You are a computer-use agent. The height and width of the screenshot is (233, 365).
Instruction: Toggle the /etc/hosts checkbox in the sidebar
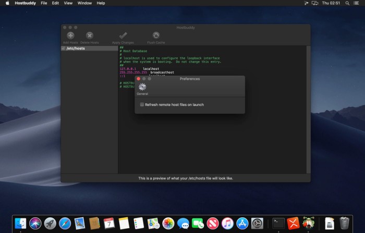(64, 48)
